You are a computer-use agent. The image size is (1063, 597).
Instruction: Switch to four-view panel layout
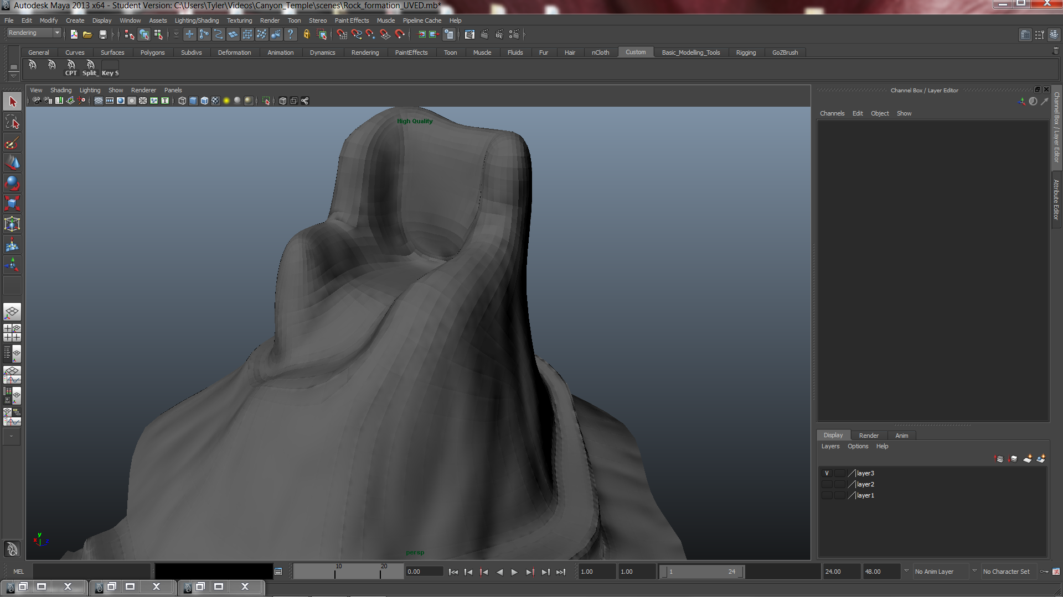tap(12, 333)
